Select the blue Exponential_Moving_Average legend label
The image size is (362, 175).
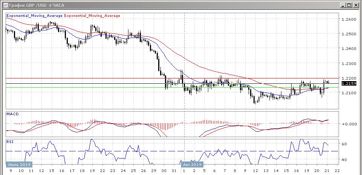[35, 16]
